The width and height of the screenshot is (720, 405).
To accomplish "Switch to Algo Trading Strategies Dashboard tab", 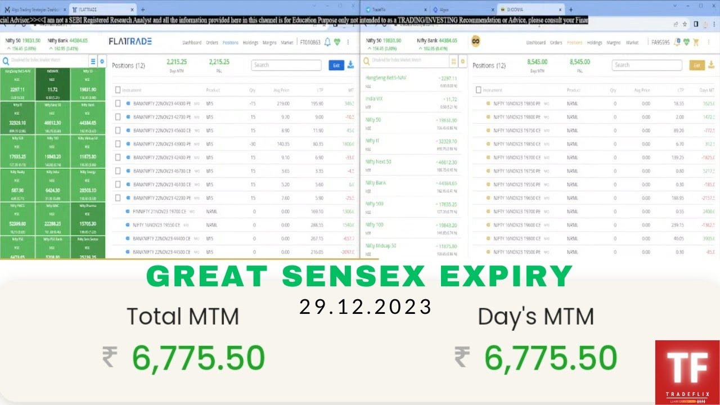I will (x=35, y=10).
